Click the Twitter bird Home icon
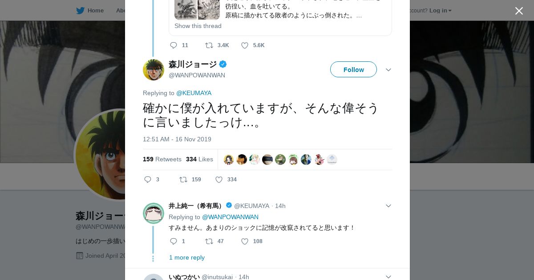534x280 pixels. 81,10
